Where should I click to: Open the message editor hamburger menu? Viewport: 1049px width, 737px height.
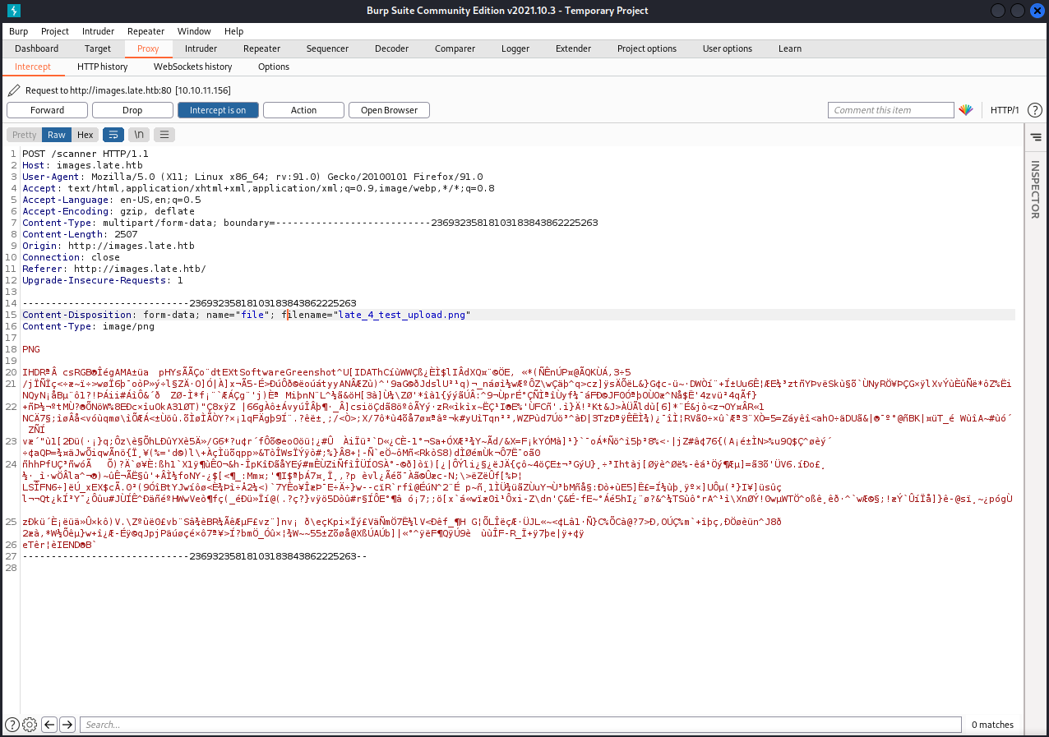tap(164, 135)
